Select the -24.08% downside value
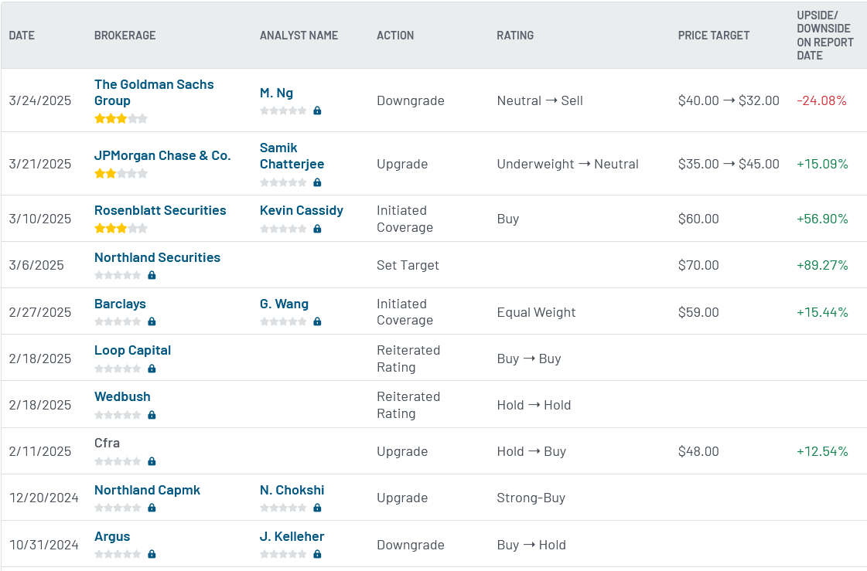The image size is (867, 571). pyautogui.click(x=821, y=100)
